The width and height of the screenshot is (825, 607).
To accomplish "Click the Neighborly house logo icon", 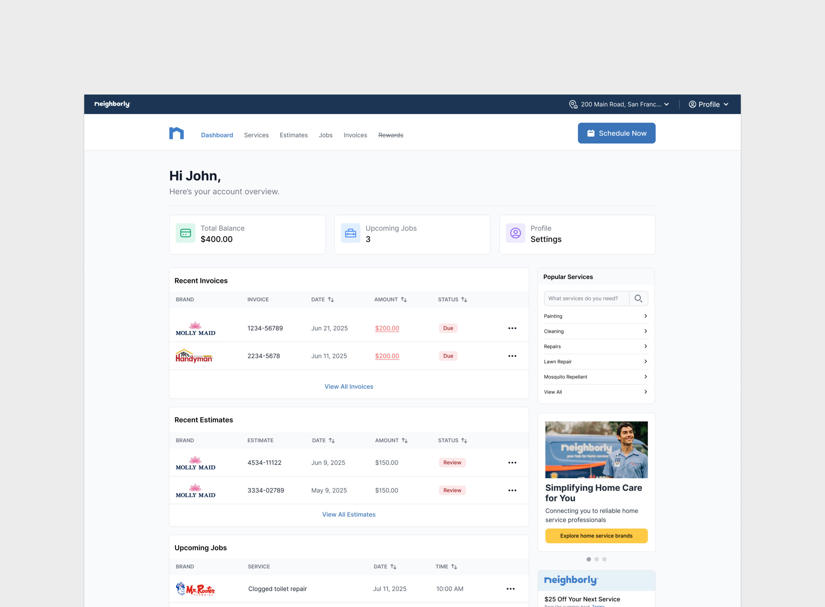I will click(x=176, y=133).
